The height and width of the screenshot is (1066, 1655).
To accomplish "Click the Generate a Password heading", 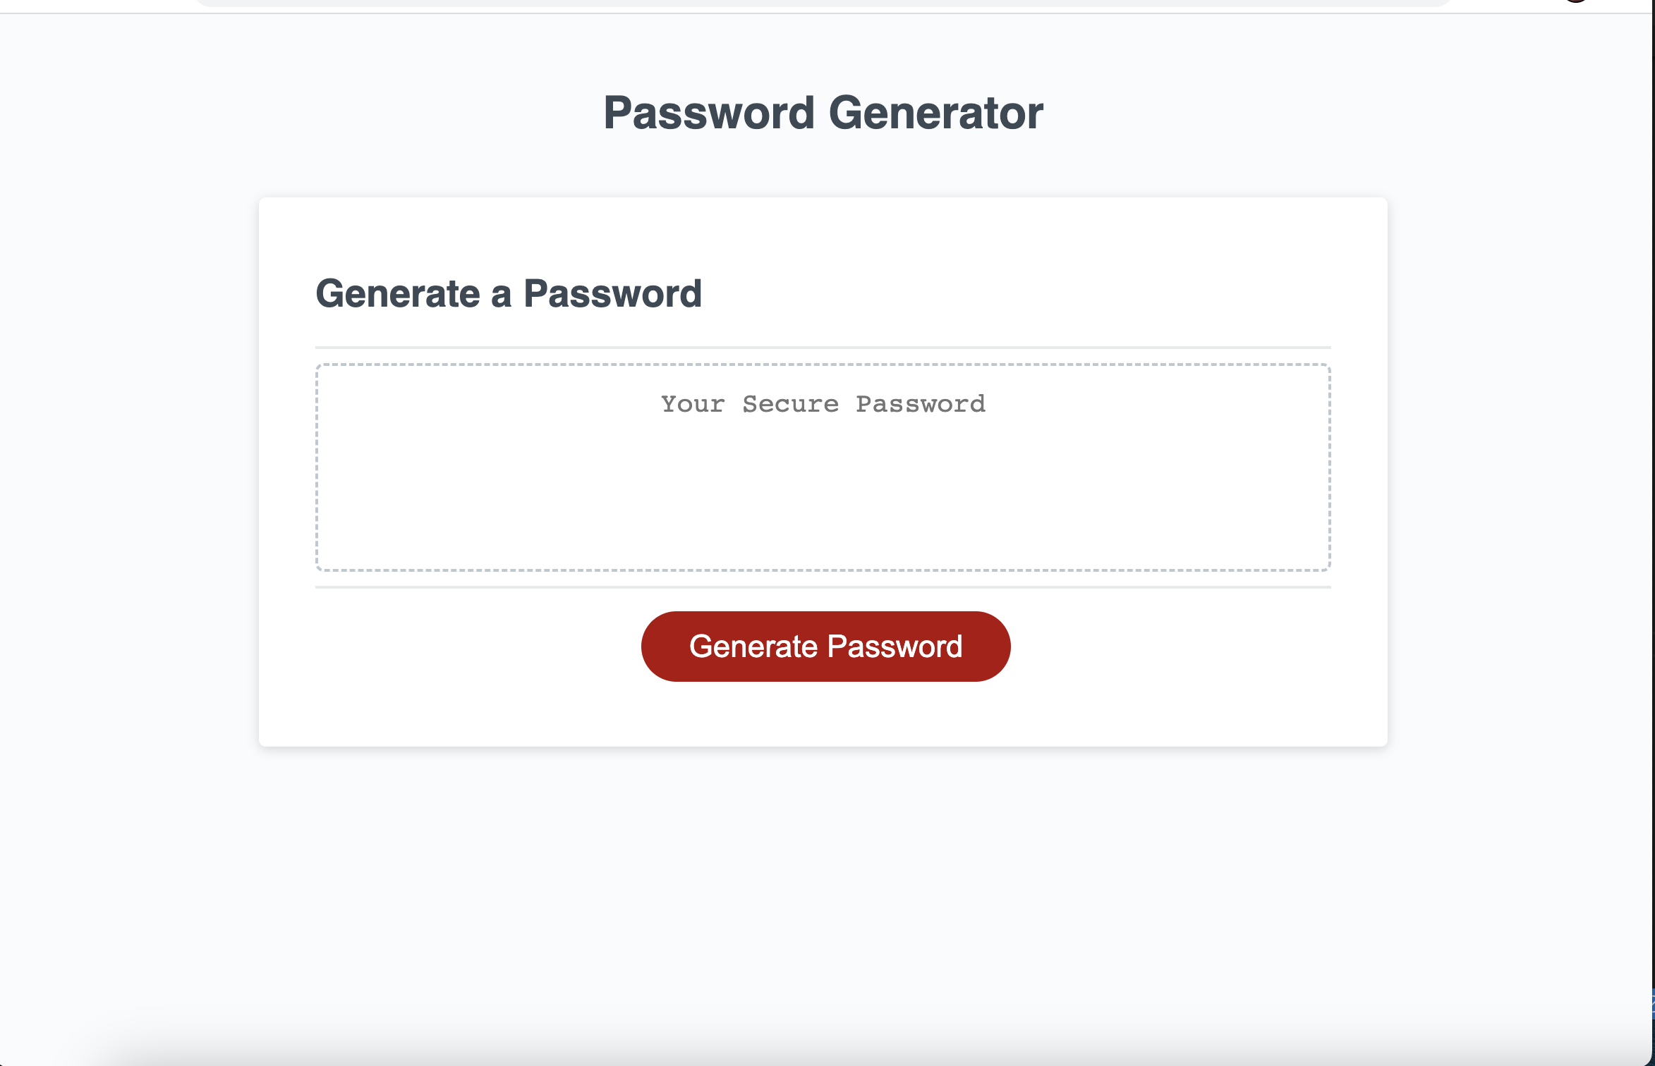I will [511, 293].
